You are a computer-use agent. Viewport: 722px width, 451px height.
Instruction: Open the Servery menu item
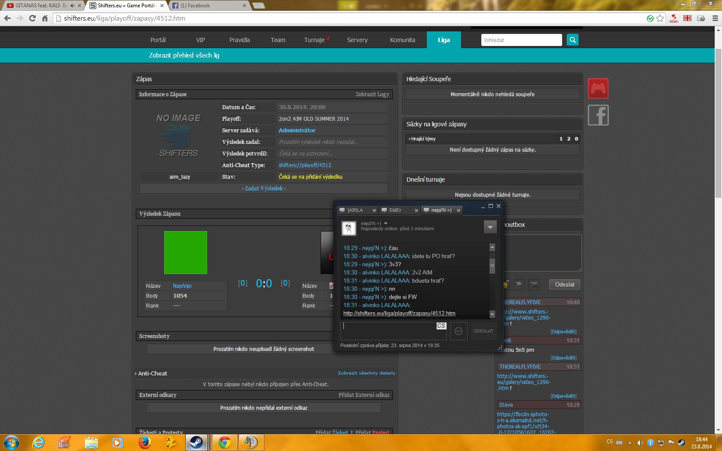tap(358, 40)
